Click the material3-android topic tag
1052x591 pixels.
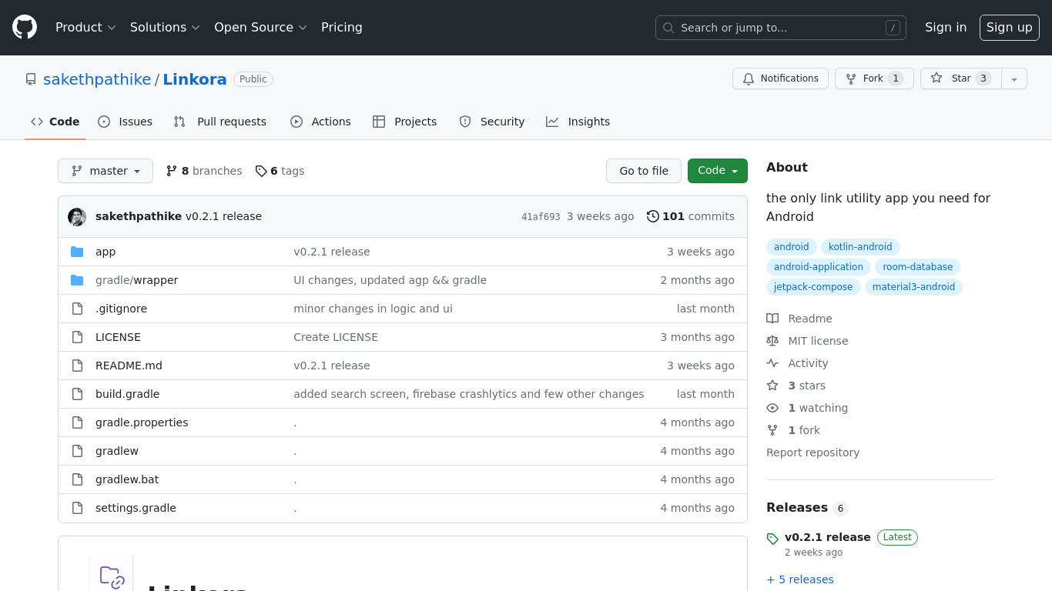click(913, 287)
